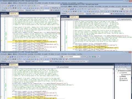
Task: Click _supportFiles declaration line in bottom editor
Action: (x=40, y=84)
